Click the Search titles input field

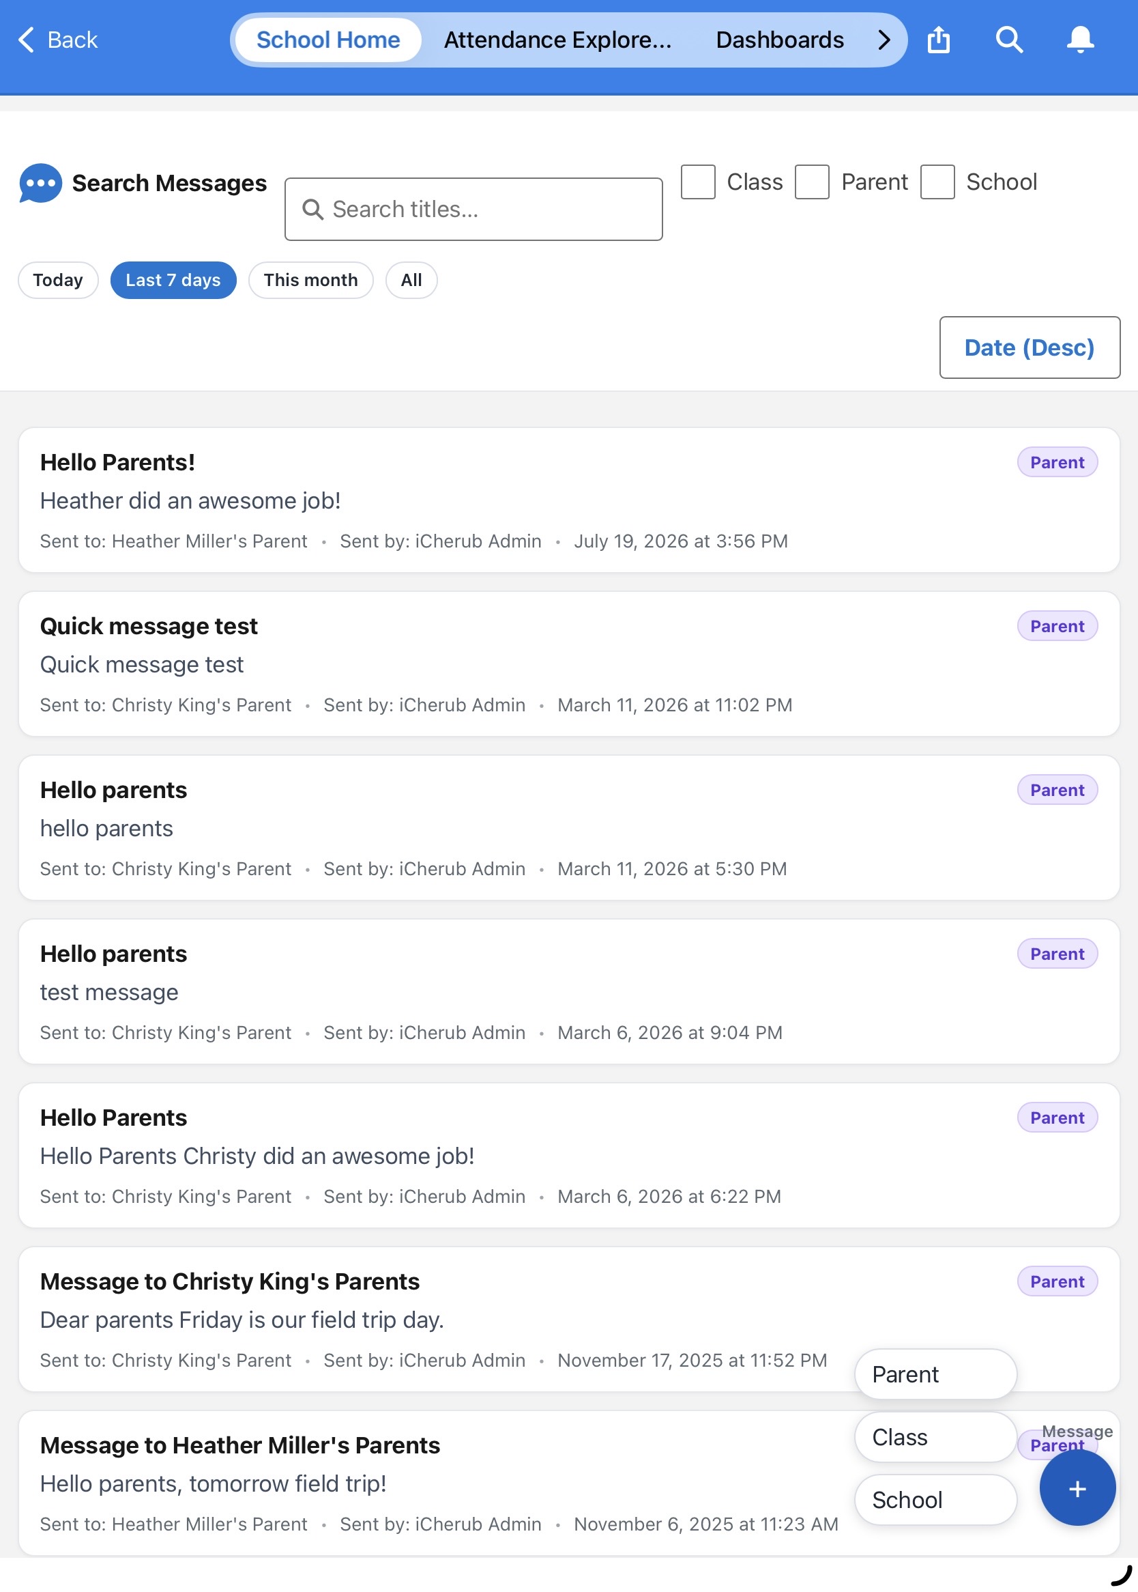click(473, 209)
